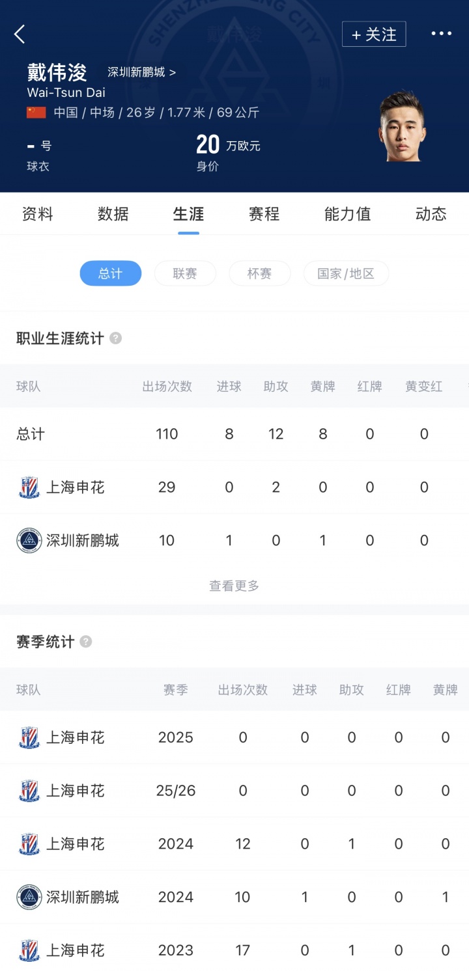Tap the season statistics help icon
Viewport: 469px width, 971px height.
[86, 642]
